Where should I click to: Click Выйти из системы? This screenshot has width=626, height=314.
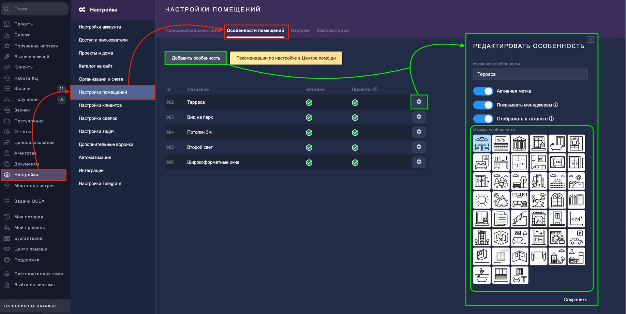(x=34, y=285)
